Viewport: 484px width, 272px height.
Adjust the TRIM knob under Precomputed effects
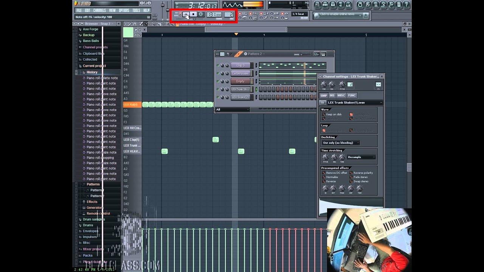tap(360, 188)
